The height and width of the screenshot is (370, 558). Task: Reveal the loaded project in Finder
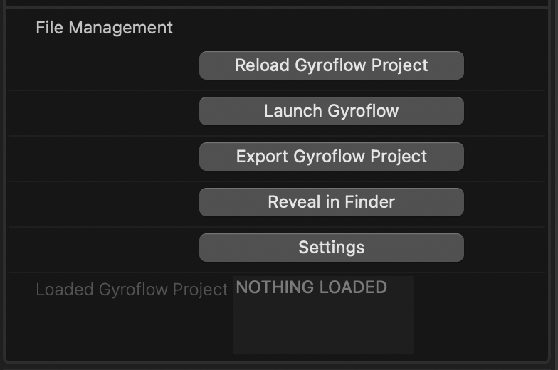[x=332, y=202]
